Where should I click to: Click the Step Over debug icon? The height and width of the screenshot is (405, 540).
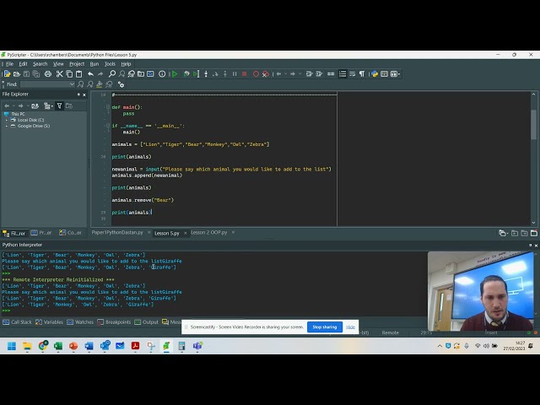216,74
